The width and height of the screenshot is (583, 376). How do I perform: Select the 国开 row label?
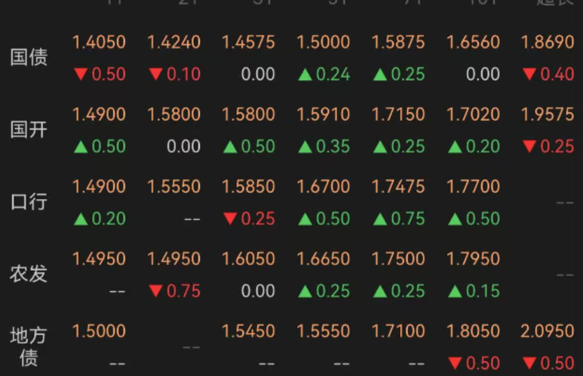[29, 130]
